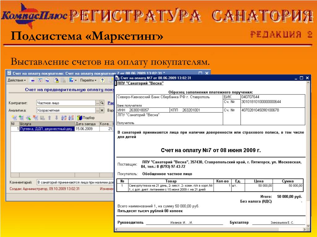The height and width of the screenshot is (237, 317).
Task: Click the Северо-Кавказский Банк Сбербанка text
Action: tap(163, 97)
